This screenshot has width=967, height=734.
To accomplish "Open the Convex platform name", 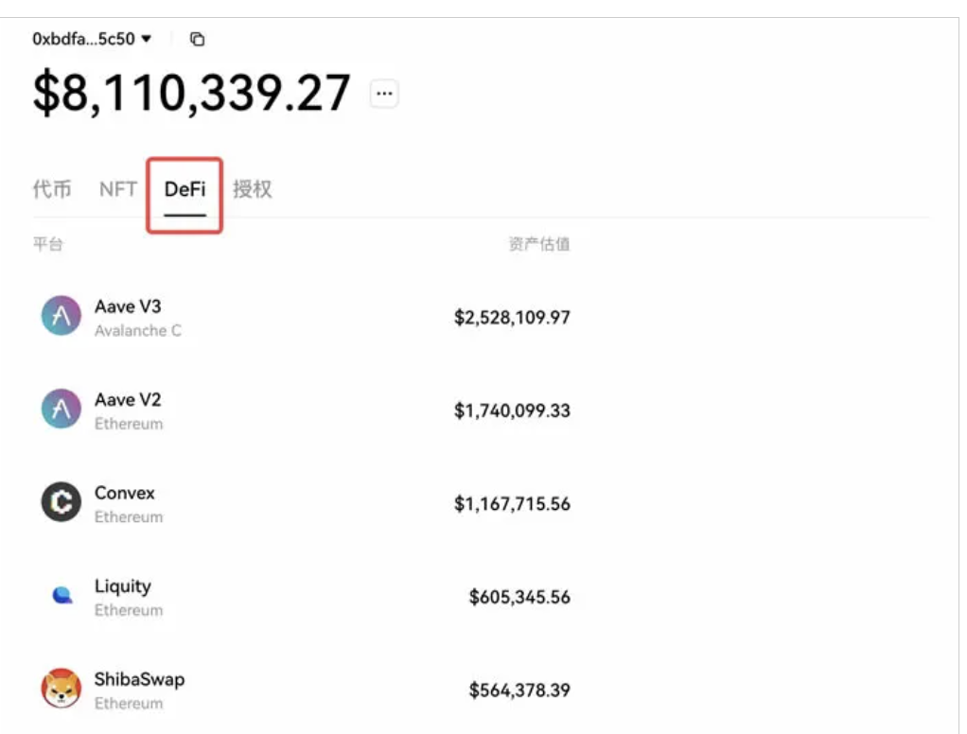I will pyautogui.click(x=124, y=493).
